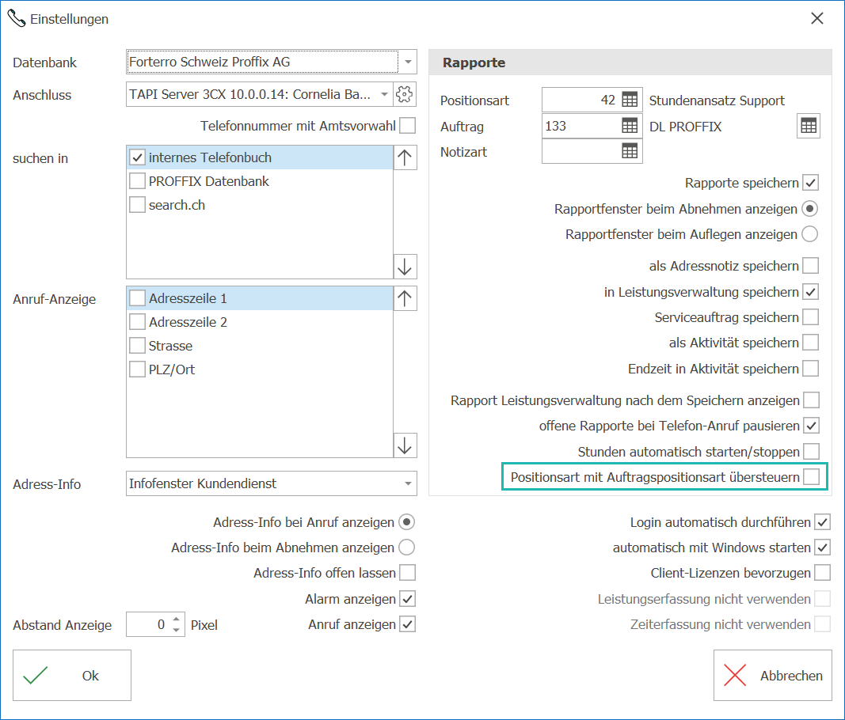The height and width of the screenshot is (720, 845).
Task: Decrease Abstand Anzeige pixel value
Action: point(177,630)
